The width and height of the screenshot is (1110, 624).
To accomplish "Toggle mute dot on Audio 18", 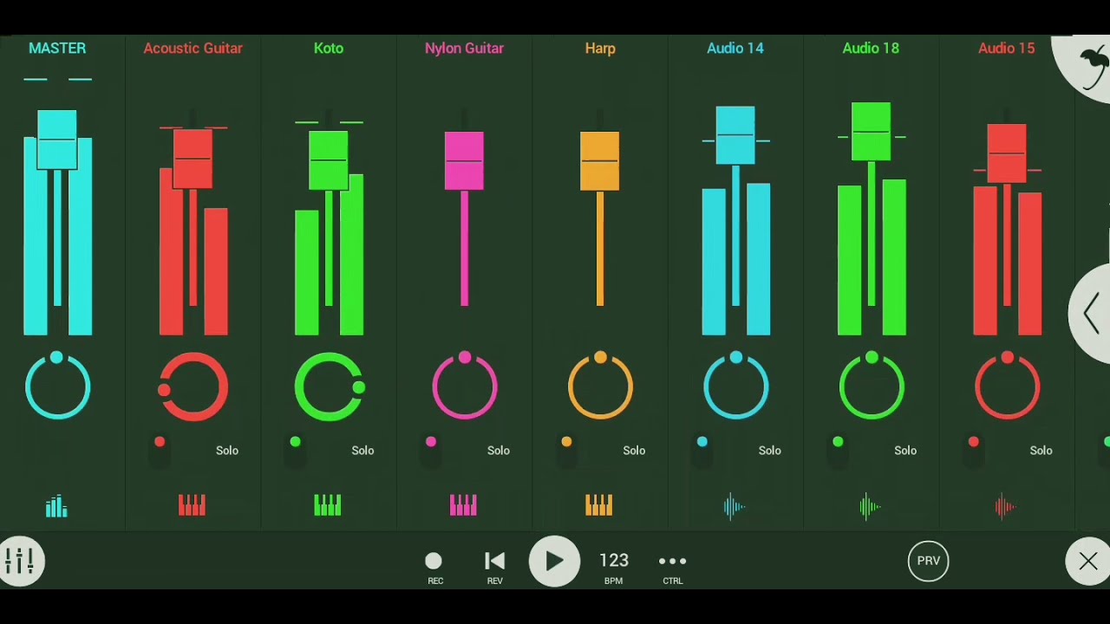I will pos(838,442).
